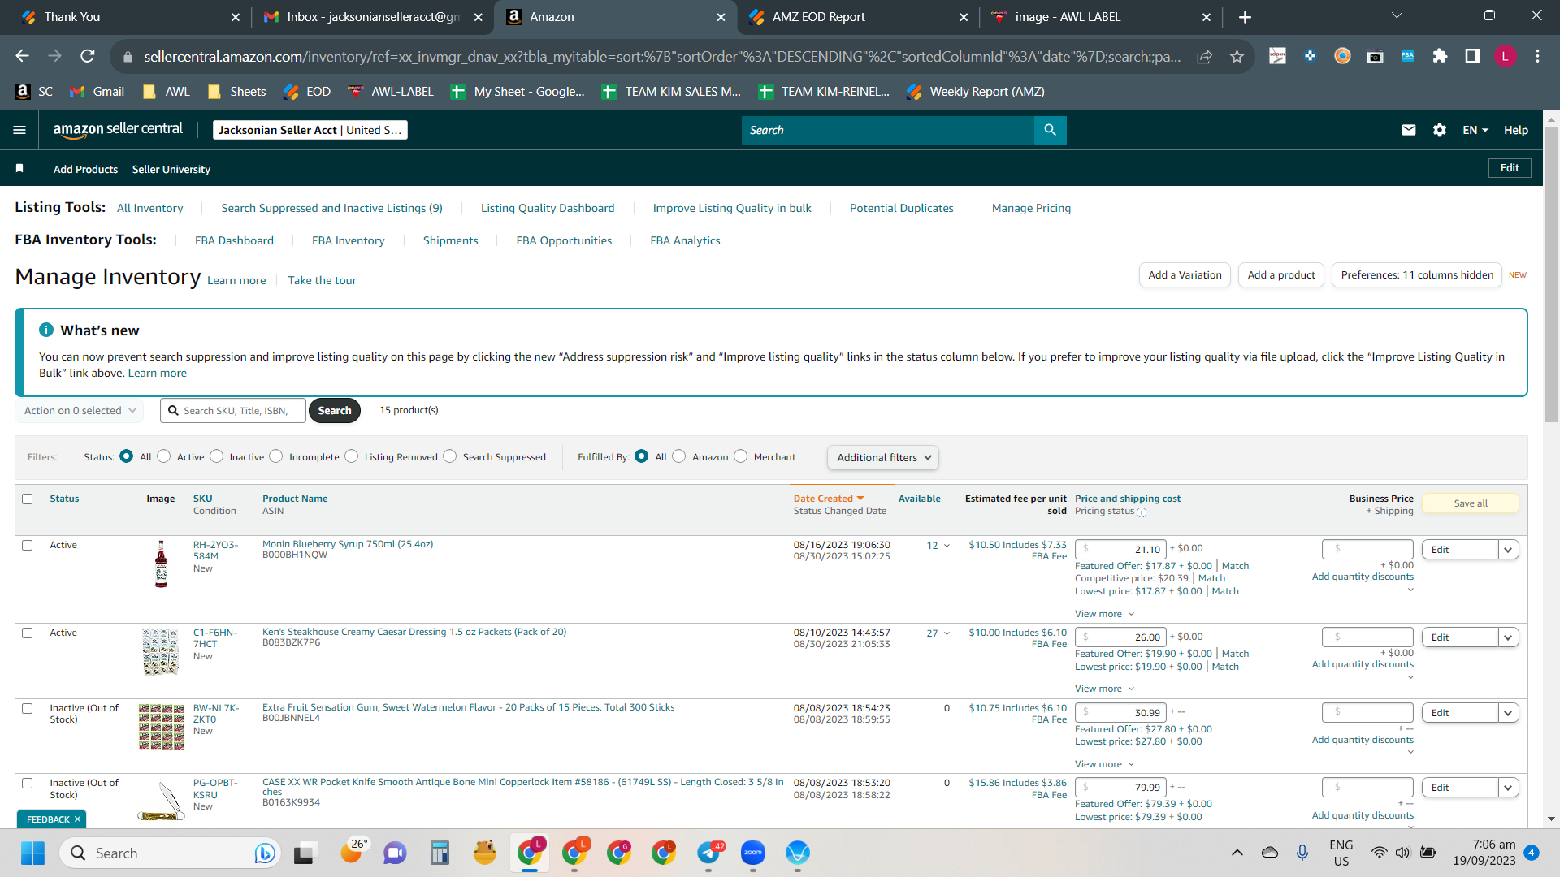Expand the Additional filters dropdown
Viewport: 1560px width, 877px height.
(x=883, y=457)
